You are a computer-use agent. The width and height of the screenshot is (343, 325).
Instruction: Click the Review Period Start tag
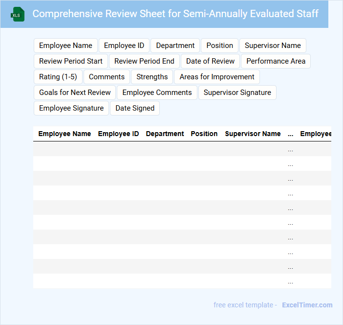pos(71,61)
